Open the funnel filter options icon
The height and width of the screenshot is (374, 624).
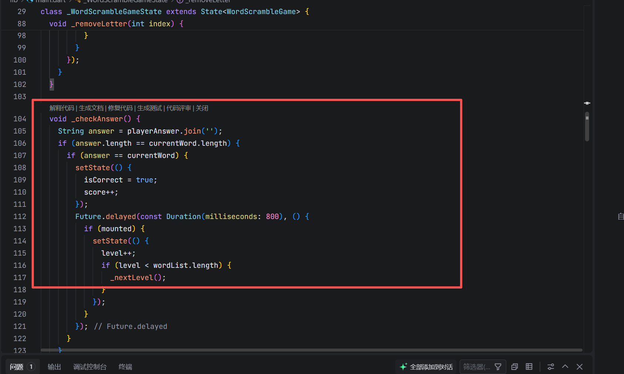(x=498, y=367)
